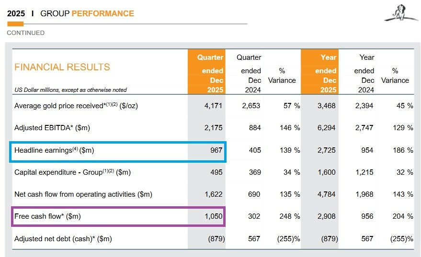Click the GROUP PERFORMANCE title
Viewport: 421px width, 257px height.
point(87,13)
